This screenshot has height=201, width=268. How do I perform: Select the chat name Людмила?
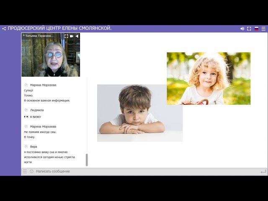[37, 110]
